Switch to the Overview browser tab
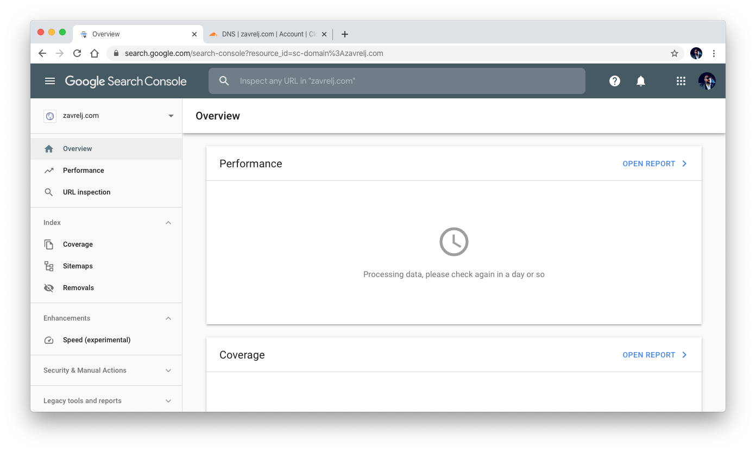The height and width of the screenshot is (452, 756). point(138,34)
